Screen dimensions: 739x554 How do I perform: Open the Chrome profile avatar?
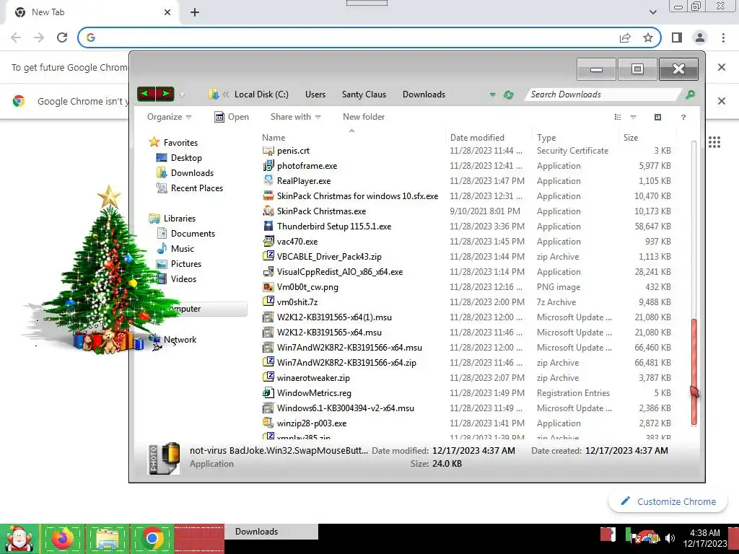click(x=700, y=38)
